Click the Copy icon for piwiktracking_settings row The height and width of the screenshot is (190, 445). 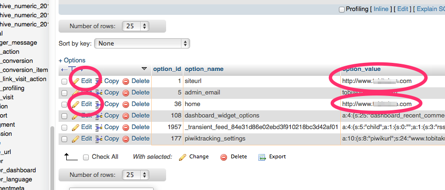pyautogui.click(x=98, y=139)
